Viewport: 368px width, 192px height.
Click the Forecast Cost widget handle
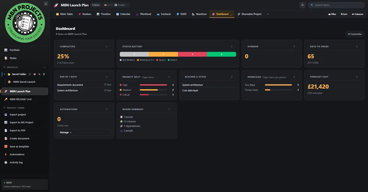357,77
